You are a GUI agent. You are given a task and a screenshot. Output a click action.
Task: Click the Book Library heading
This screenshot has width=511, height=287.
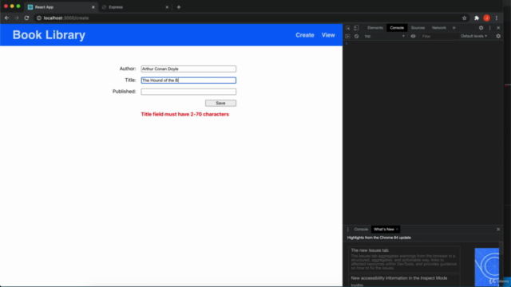click(x=49, y=35)
